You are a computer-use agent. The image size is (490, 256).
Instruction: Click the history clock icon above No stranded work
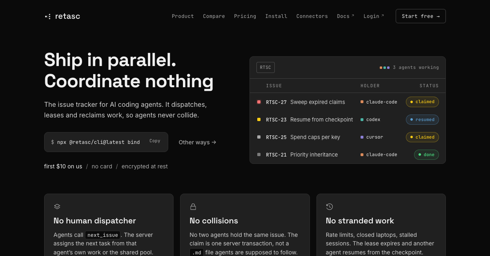click(330, 207)
